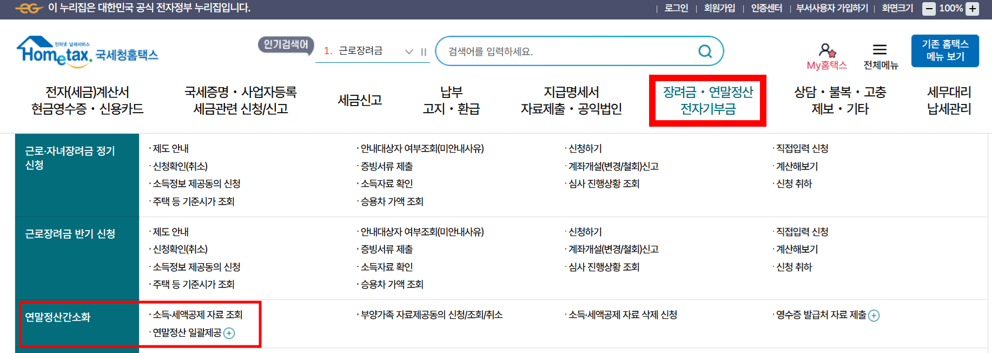Open 지급명세서 자료제출 menu
This screenshot has width=992, height=353.
571,100
